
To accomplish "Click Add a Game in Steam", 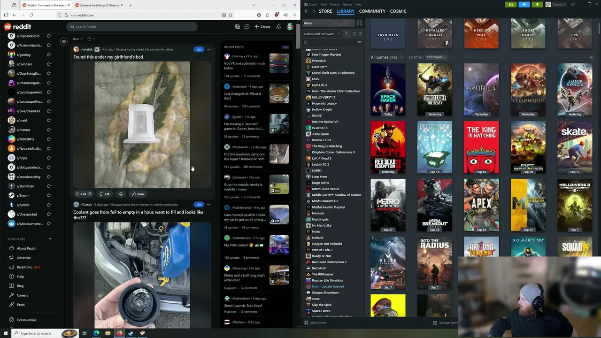I will tap(315, 323).
